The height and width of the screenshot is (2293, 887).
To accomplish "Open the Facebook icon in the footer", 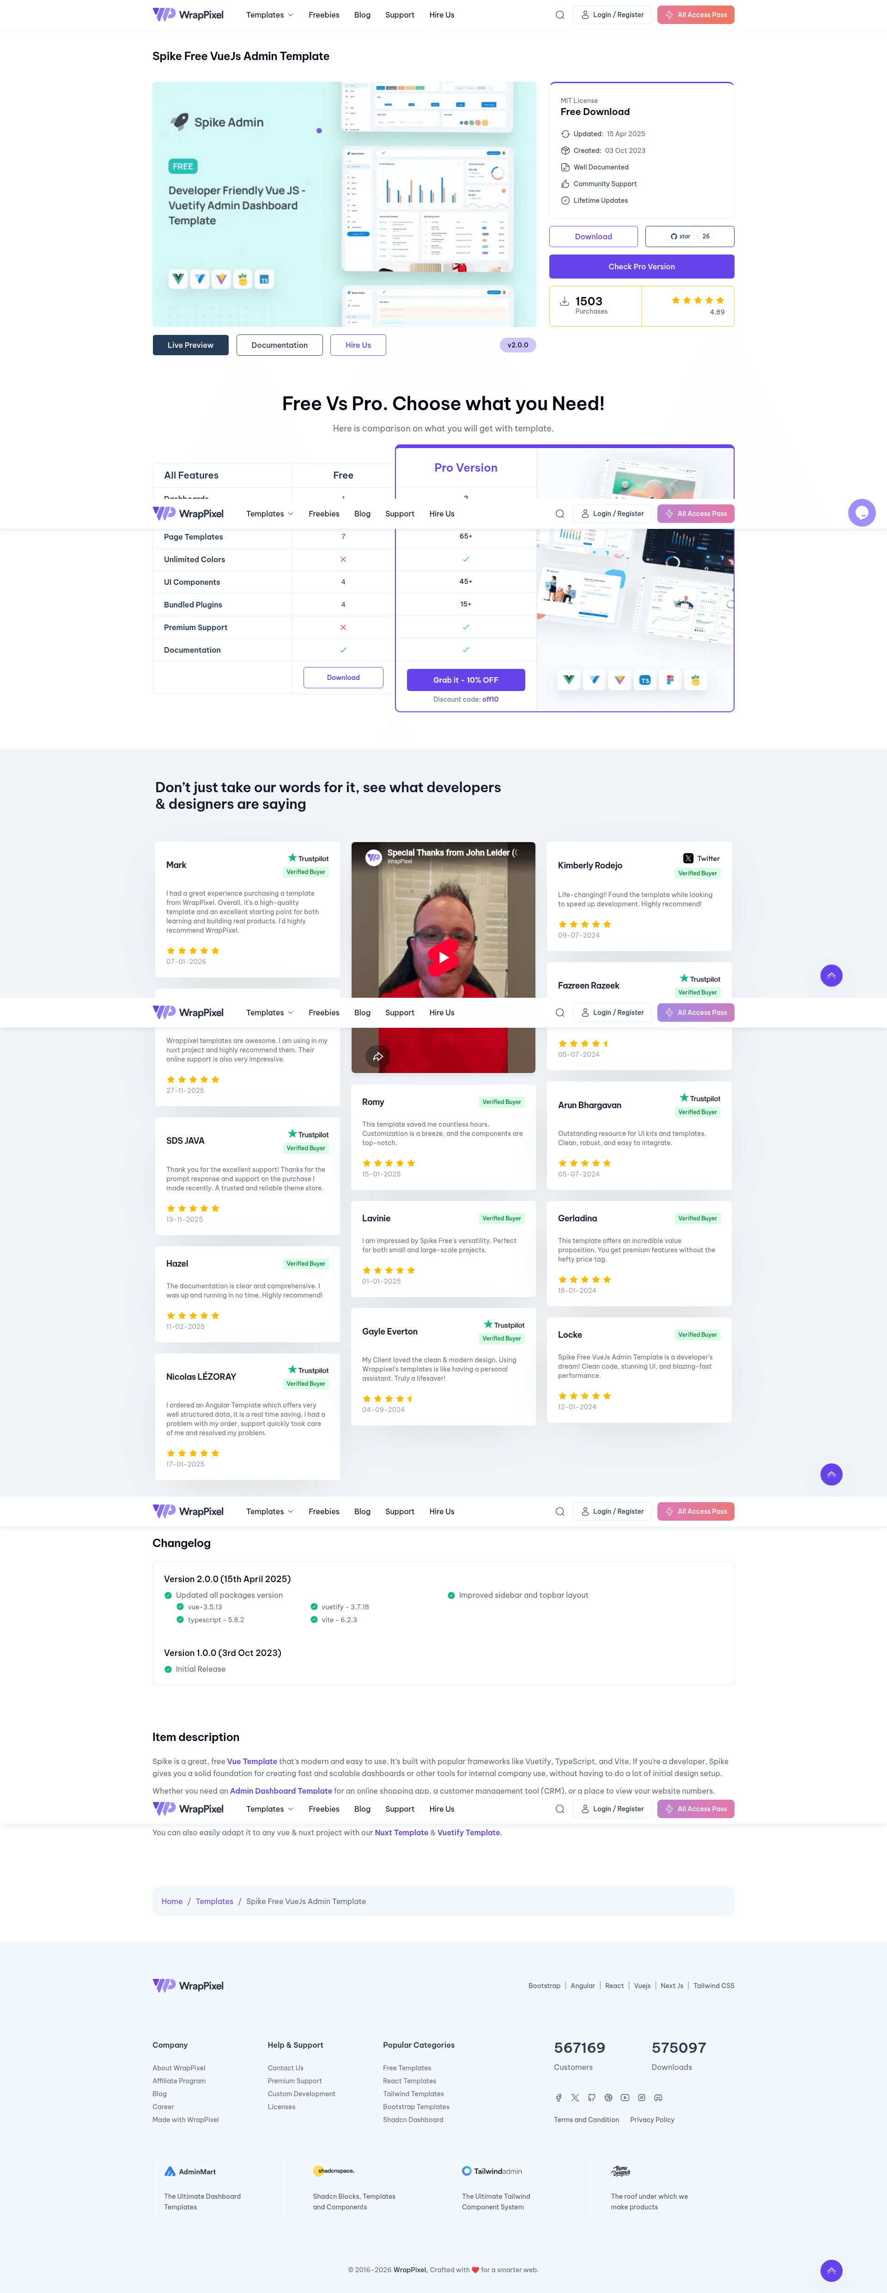I will pos(559,2097).
